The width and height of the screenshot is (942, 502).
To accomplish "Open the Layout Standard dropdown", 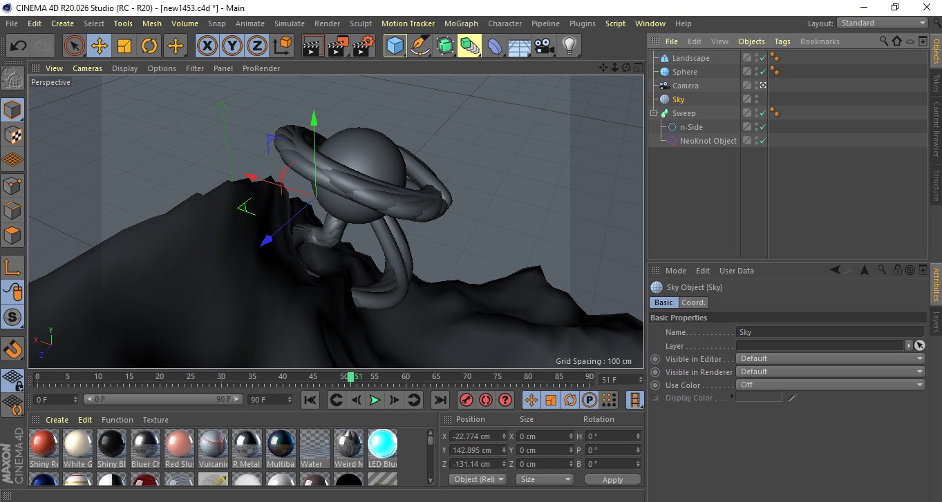I will coord(883,23).
